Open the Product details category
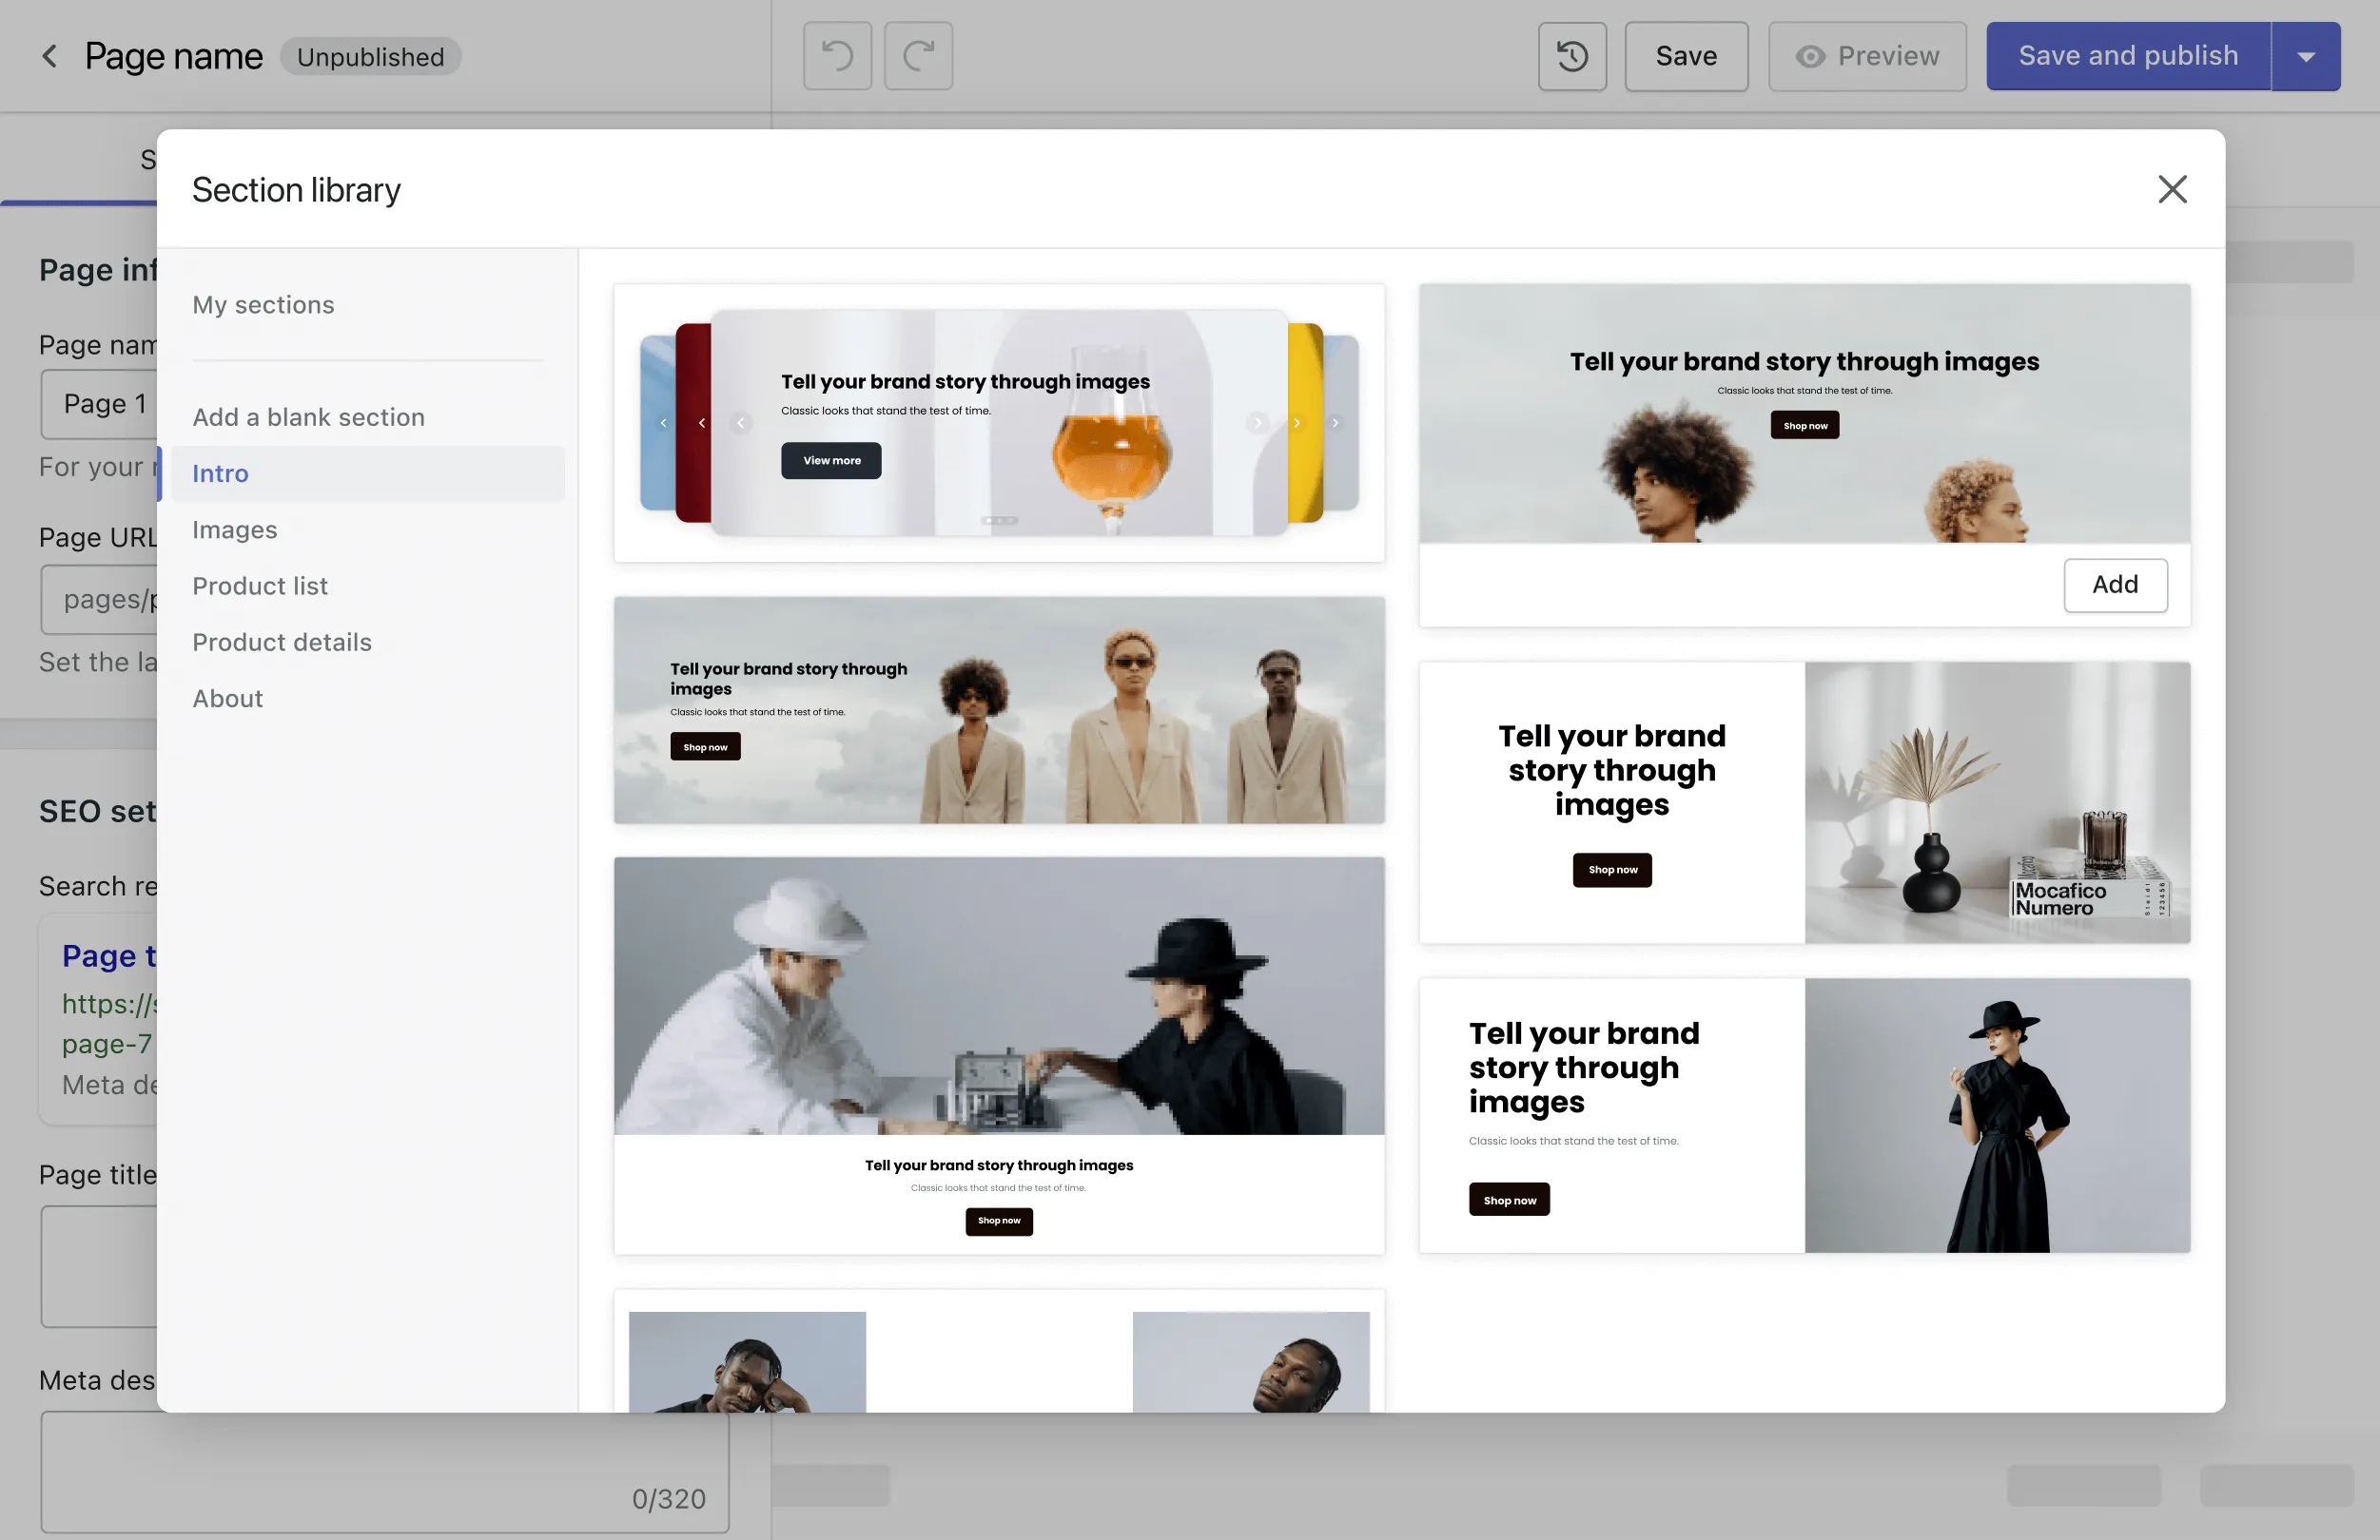Screen dimensions: 2380x1540 click(282, 642)
